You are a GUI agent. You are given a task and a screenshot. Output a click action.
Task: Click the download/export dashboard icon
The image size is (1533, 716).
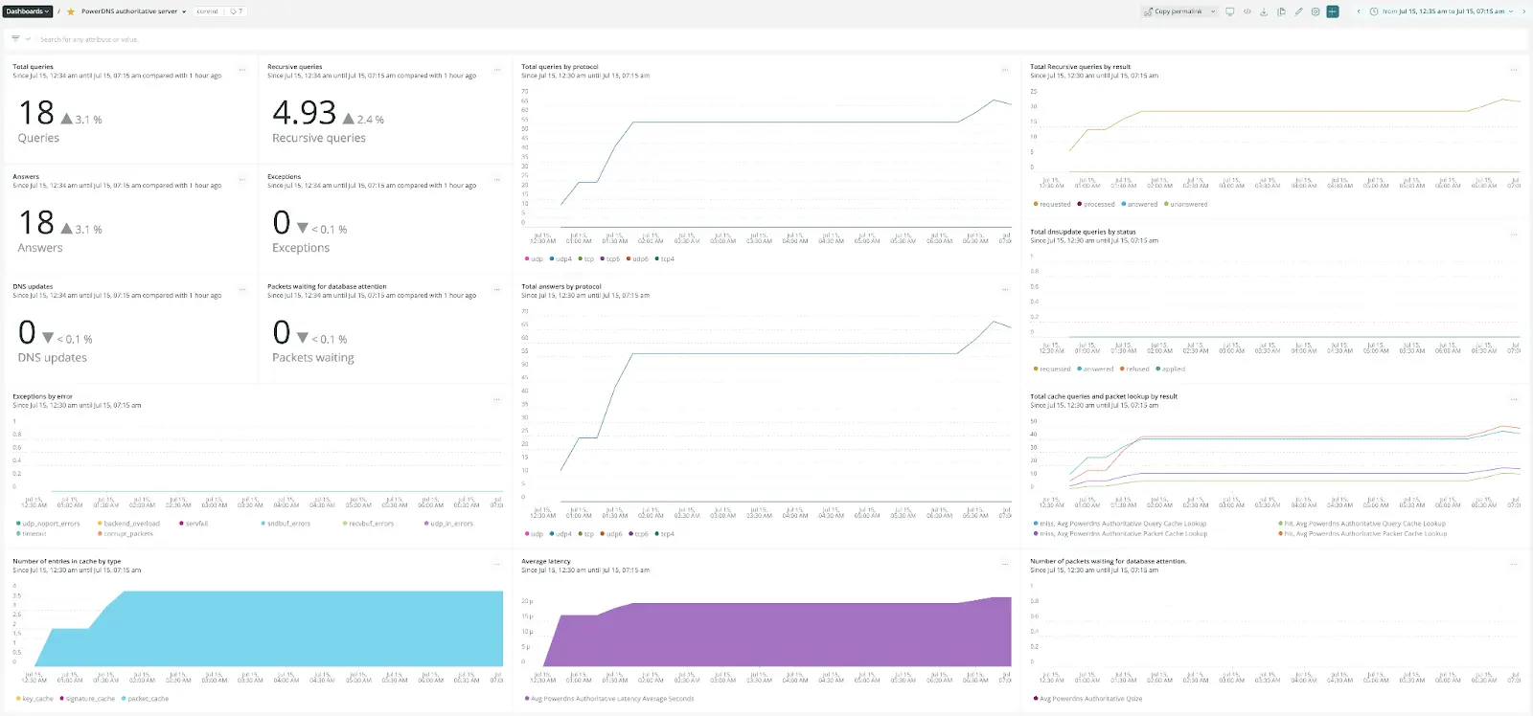[1264, 11]
